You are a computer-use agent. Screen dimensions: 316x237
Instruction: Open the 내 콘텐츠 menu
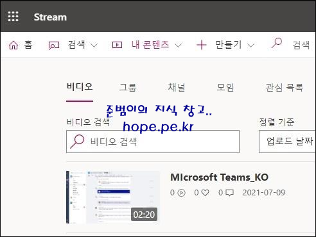150,45
